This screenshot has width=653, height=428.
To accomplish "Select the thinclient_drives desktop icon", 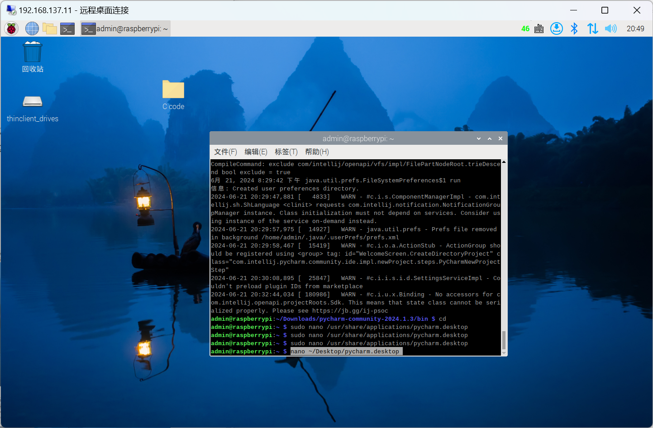I will (x=33, y=109).
